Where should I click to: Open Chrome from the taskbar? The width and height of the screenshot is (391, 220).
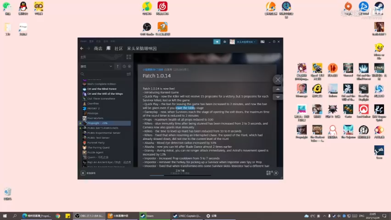click(58, 216)
